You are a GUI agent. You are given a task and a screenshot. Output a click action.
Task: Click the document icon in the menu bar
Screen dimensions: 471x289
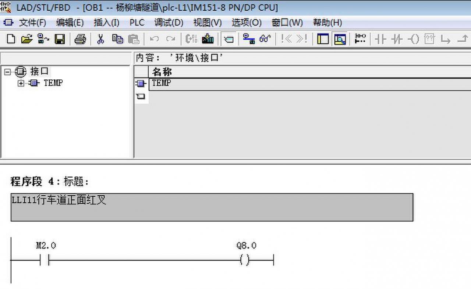pyautogui.click(x=8, y=23)
